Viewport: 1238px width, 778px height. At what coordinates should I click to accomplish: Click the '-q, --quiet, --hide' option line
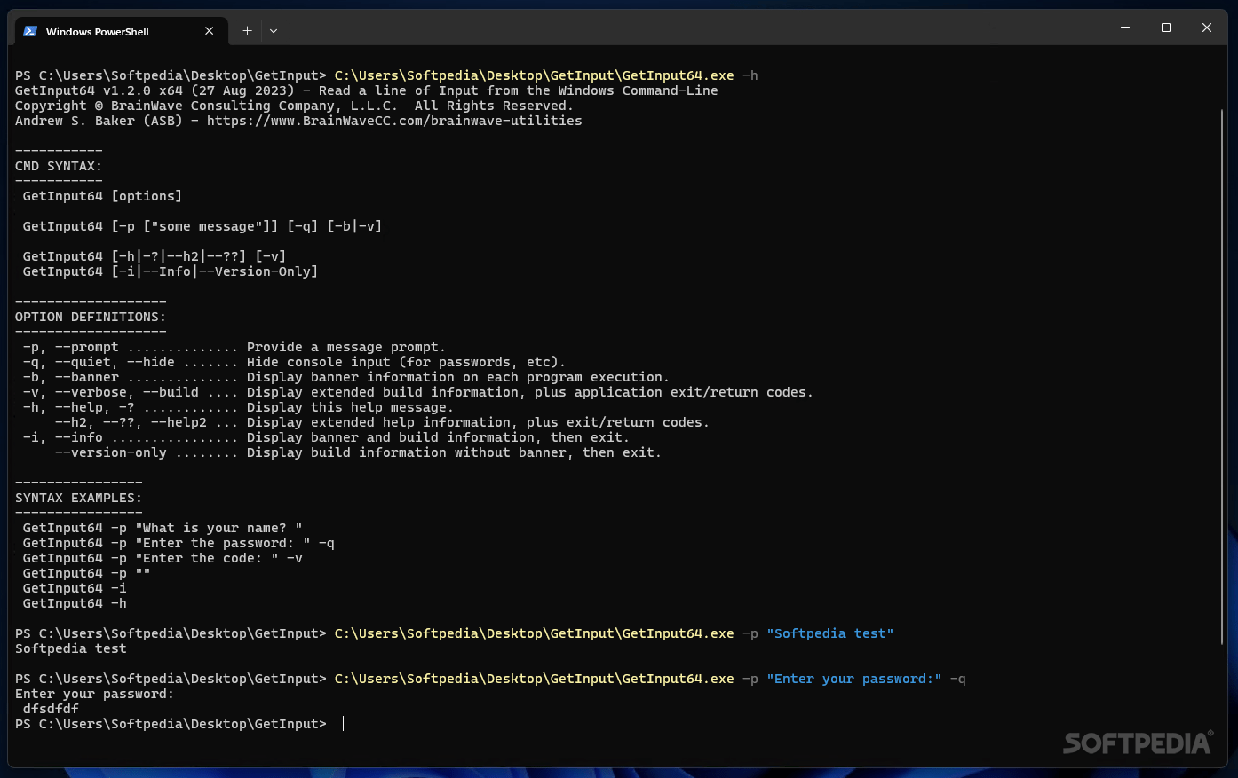(x=294, y=362)
